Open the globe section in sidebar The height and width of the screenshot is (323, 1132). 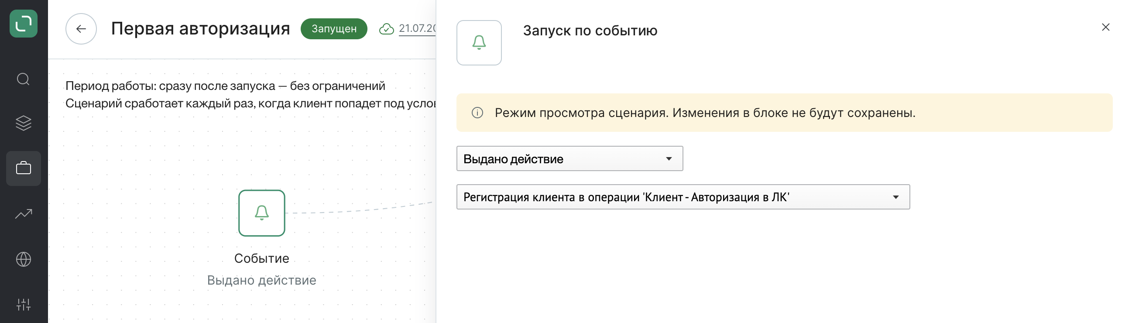(23, 259)
